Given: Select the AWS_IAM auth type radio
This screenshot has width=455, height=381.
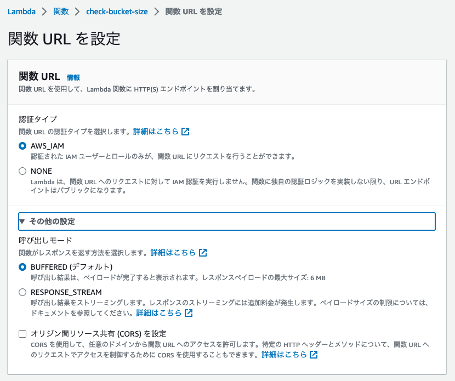Looking at the screenshot, I should click(x=22, y=146).
